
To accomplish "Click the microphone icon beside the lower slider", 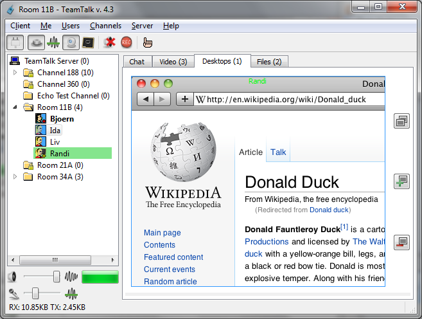I will tap(14, 293).
